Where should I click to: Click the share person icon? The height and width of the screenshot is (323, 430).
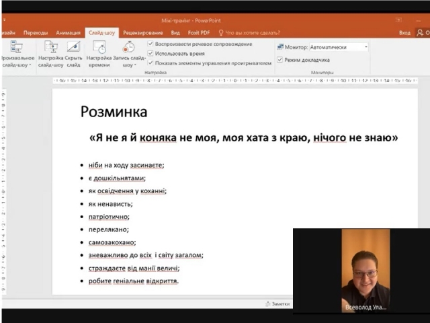pyautogui.click(x=419, y=33)
